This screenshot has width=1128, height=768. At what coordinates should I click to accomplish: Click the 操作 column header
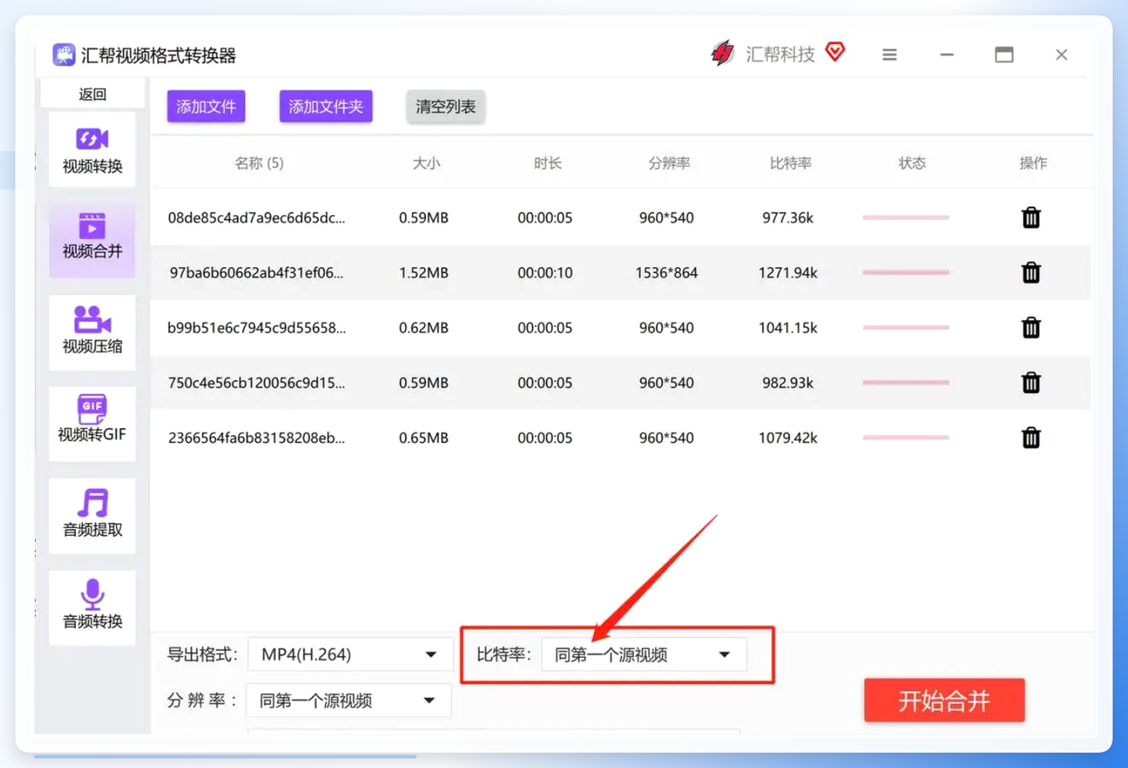(1032, 163)
